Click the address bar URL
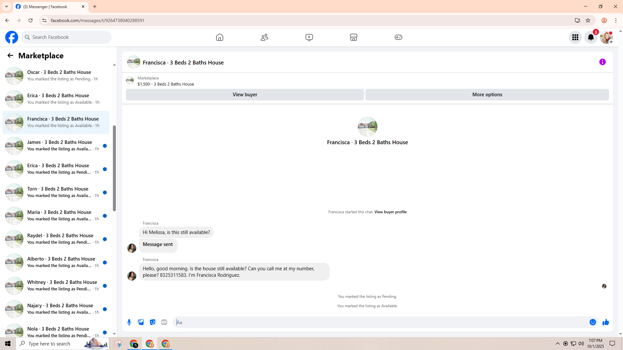The height and width of the screenshot is (350, 623). point(98,20)
